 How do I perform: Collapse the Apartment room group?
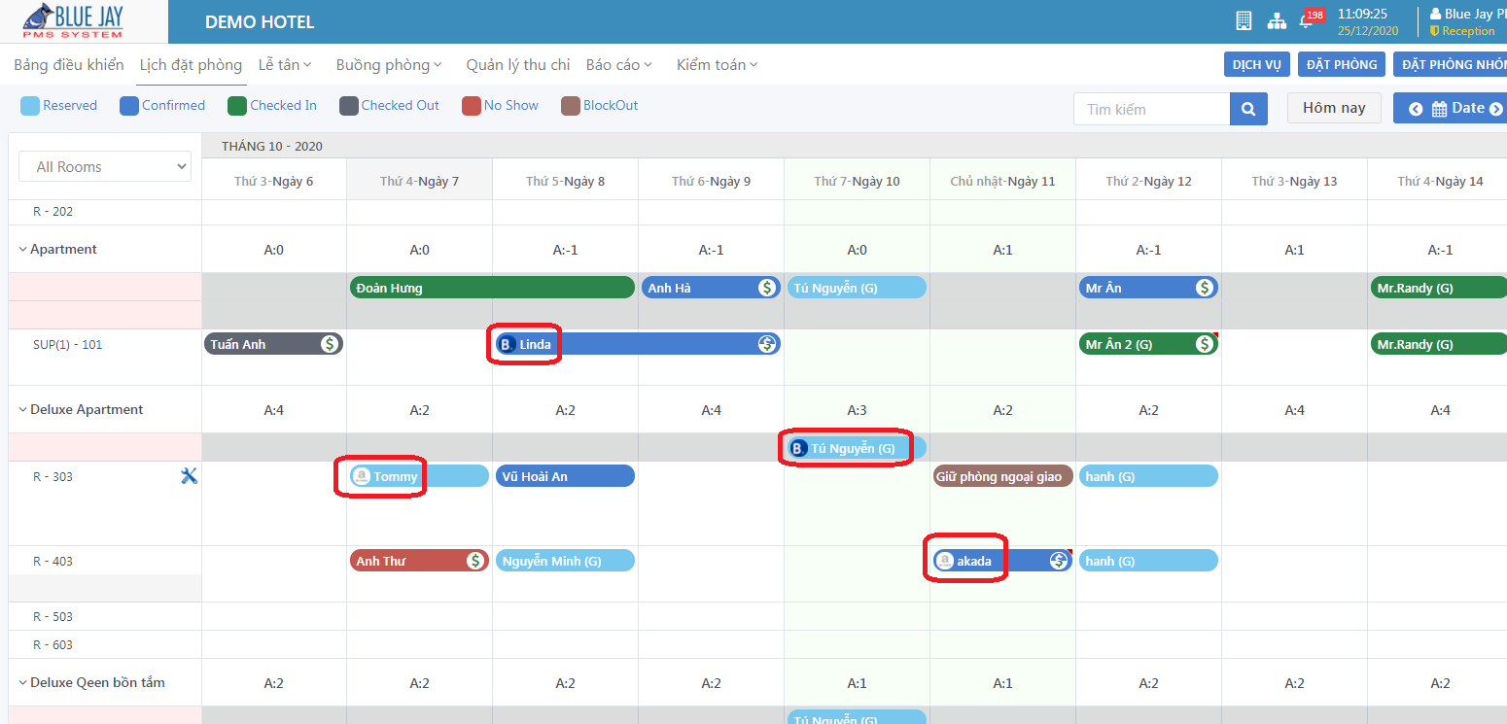point(22,250)
